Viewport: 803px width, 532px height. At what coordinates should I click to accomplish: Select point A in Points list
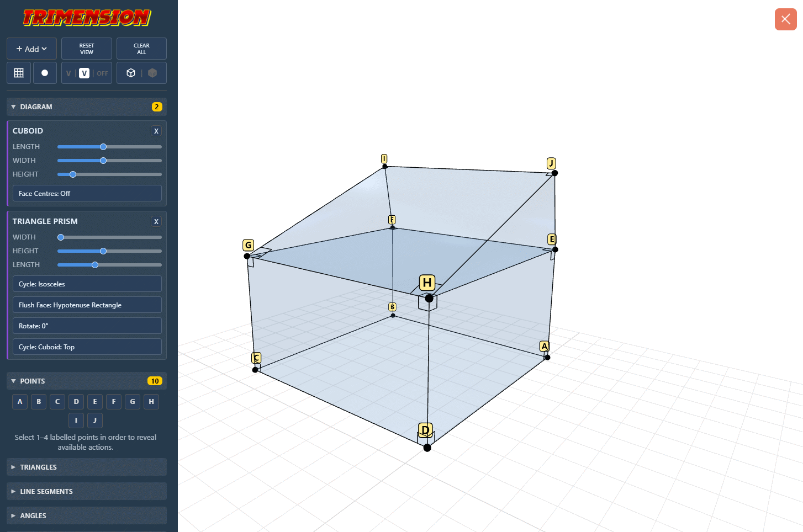point(20,402)
